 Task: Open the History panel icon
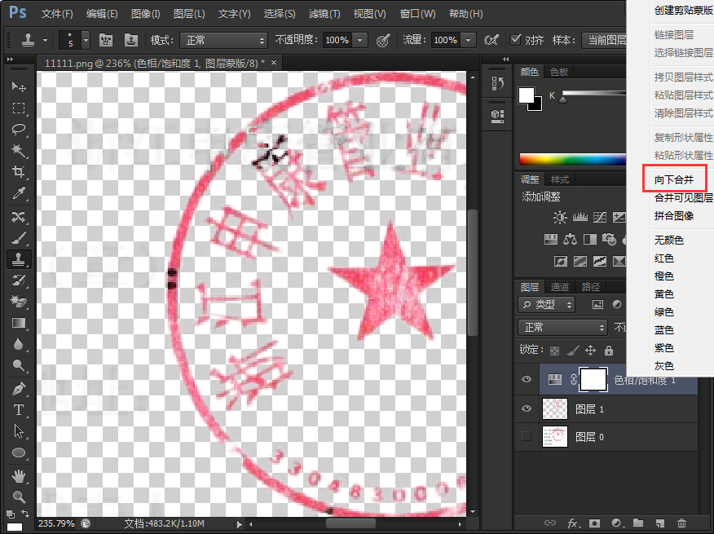coord(497,83)
